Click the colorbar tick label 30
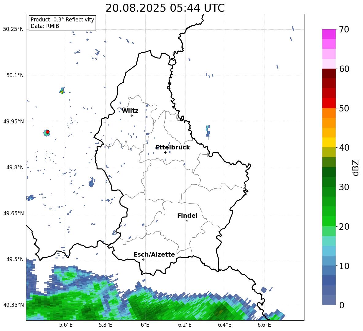The height and width of the screenshot is (331, 363). point(344,187)
